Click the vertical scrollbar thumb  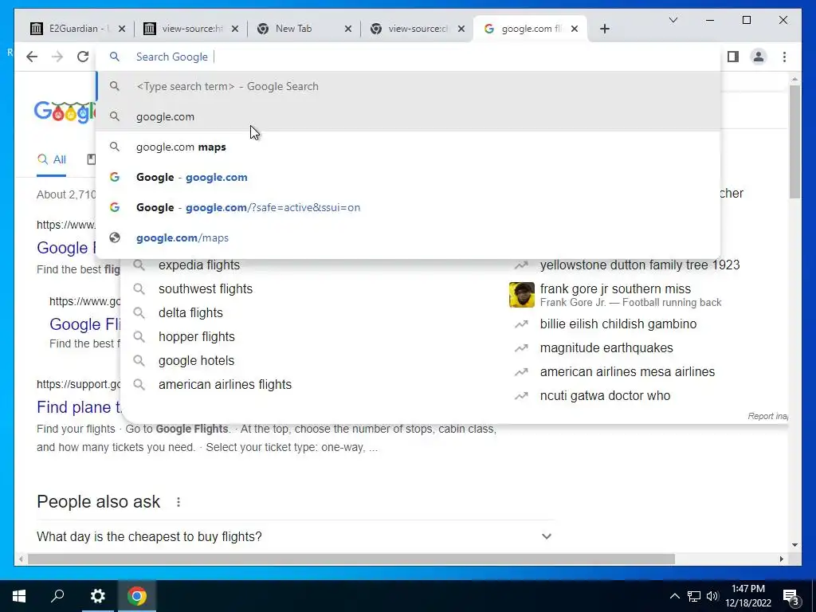[x=794, y=141]
